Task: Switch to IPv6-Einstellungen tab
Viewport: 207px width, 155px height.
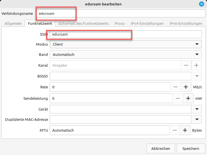Action: (x=186, y=23)
